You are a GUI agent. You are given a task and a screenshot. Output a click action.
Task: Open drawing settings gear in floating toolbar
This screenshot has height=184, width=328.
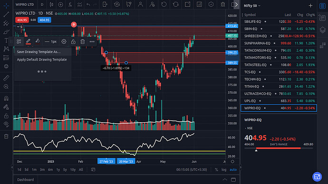coord(64,42)
